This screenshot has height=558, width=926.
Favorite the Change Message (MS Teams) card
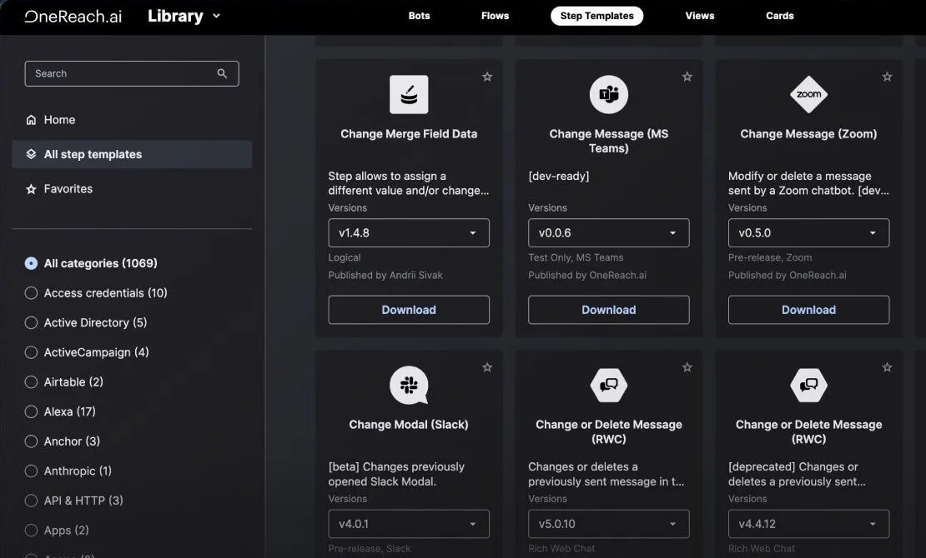click(x=687, y=77)
